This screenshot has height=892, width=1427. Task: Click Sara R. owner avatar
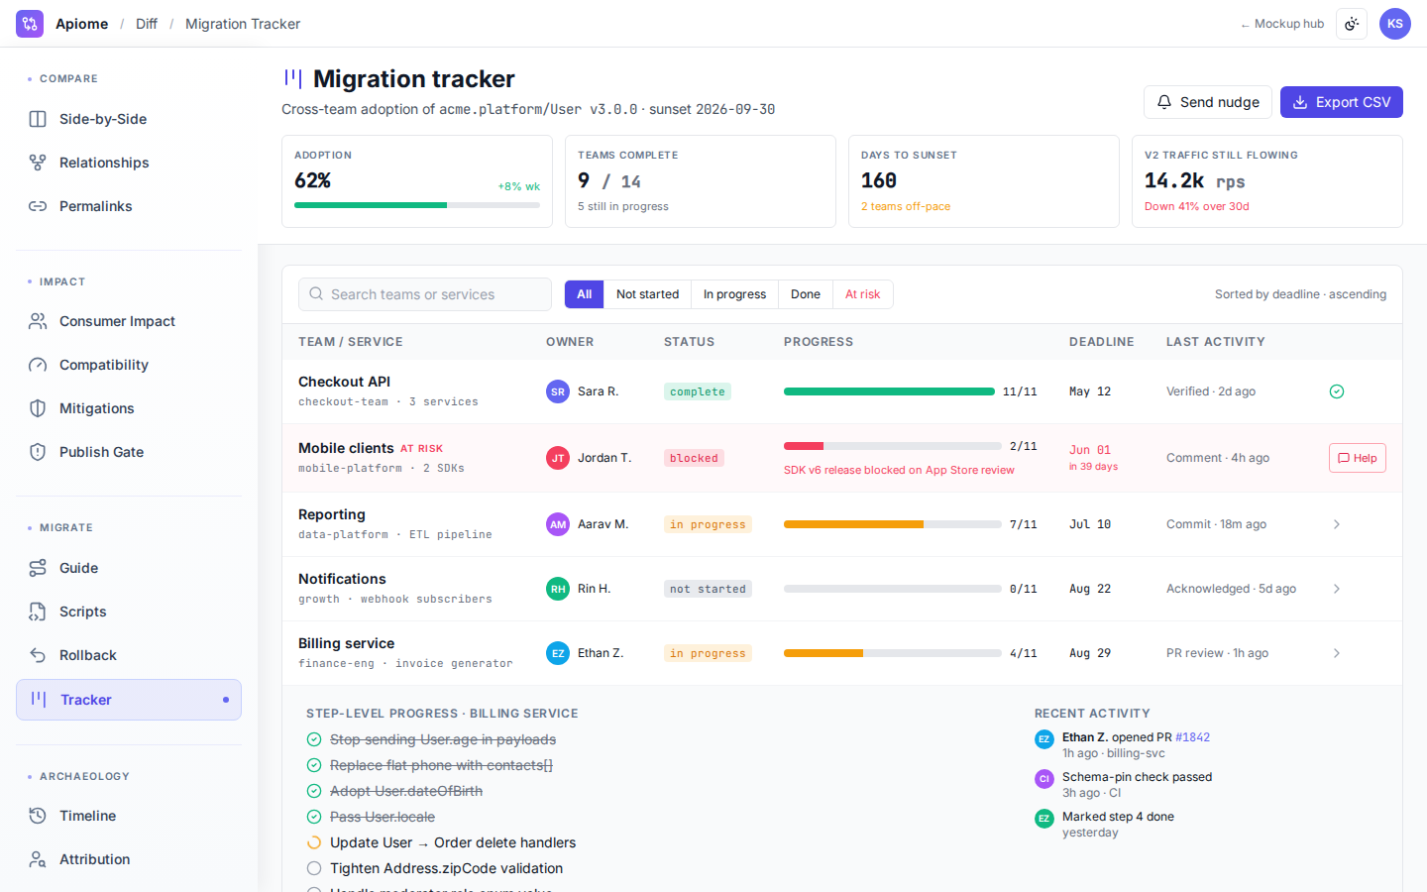tap(558, 391)
